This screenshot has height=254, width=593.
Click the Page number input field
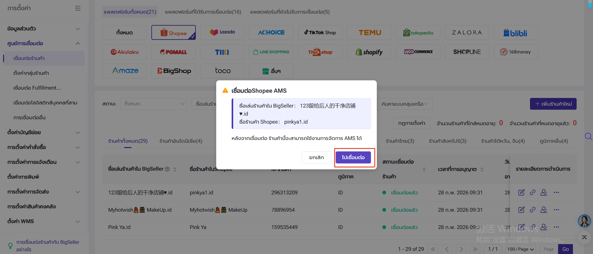tap(549, 249)
